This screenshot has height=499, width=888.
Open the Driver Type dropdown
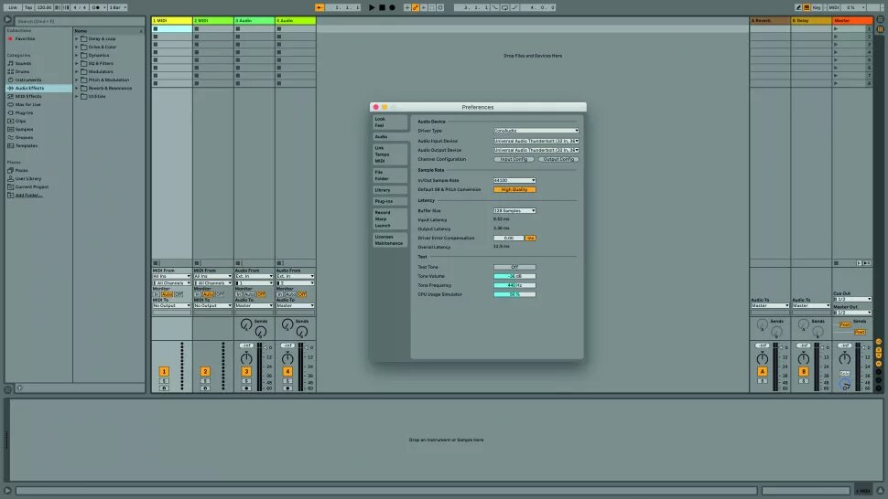click(536, 131)
